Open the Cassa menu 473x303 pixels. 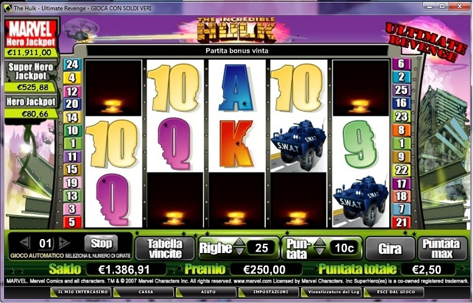[x=146, y=292]
